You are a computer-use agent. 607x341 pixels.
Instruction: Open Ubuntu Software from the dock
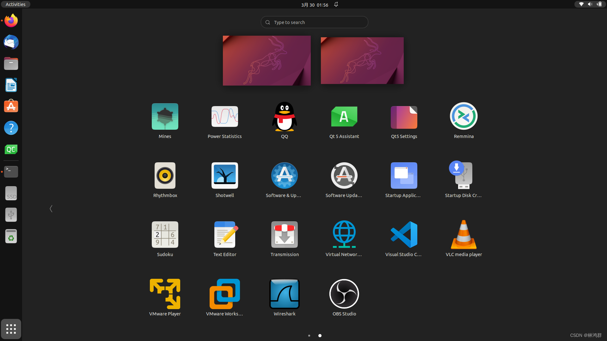tap(11, 106)
